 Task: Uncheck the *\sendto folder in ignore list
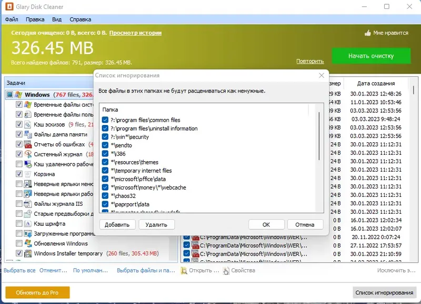(105, 145)
